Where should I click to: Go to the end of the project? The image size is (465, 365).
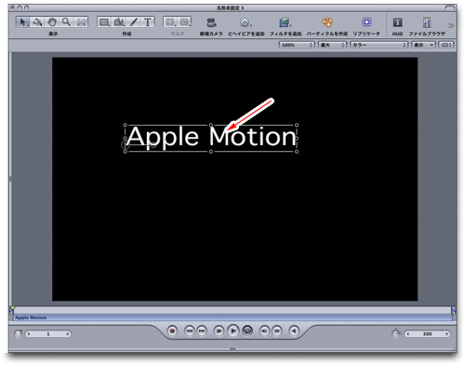coord(202,331)
